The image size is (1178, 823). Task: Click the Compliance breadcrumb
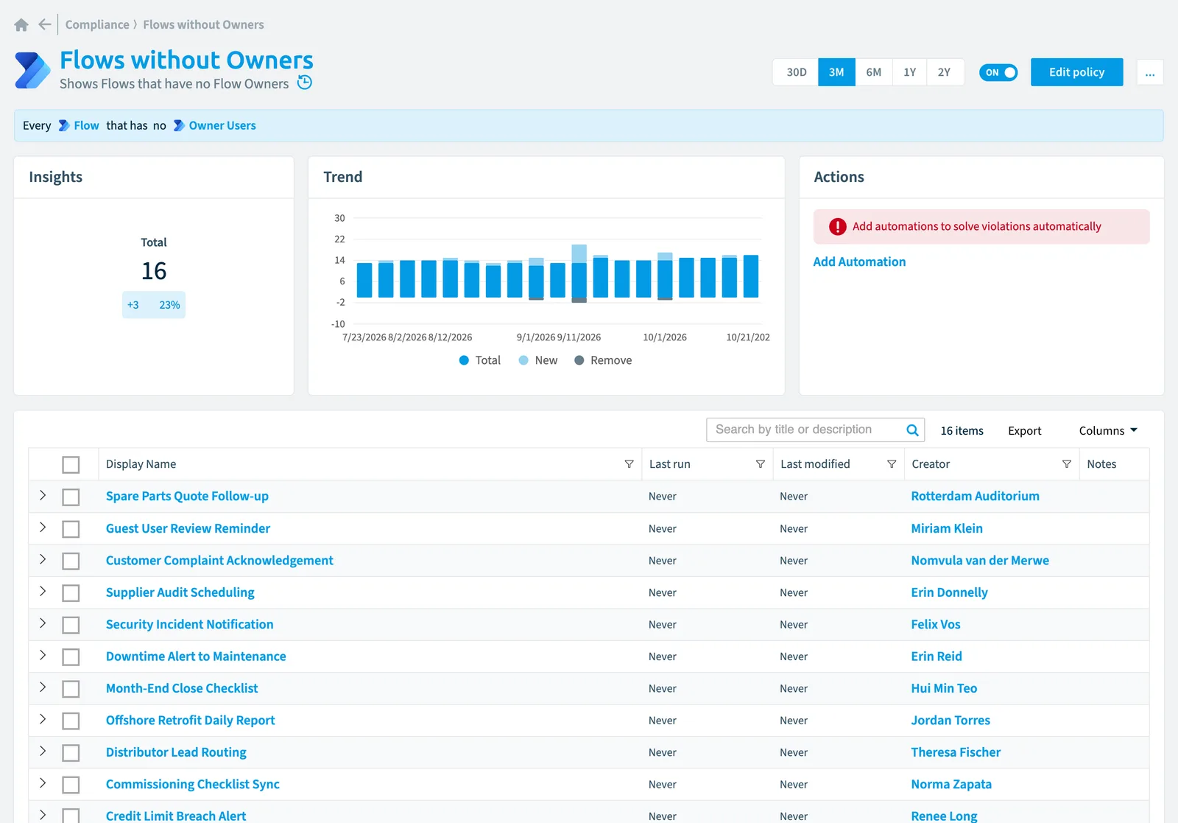tap(97, 24)
